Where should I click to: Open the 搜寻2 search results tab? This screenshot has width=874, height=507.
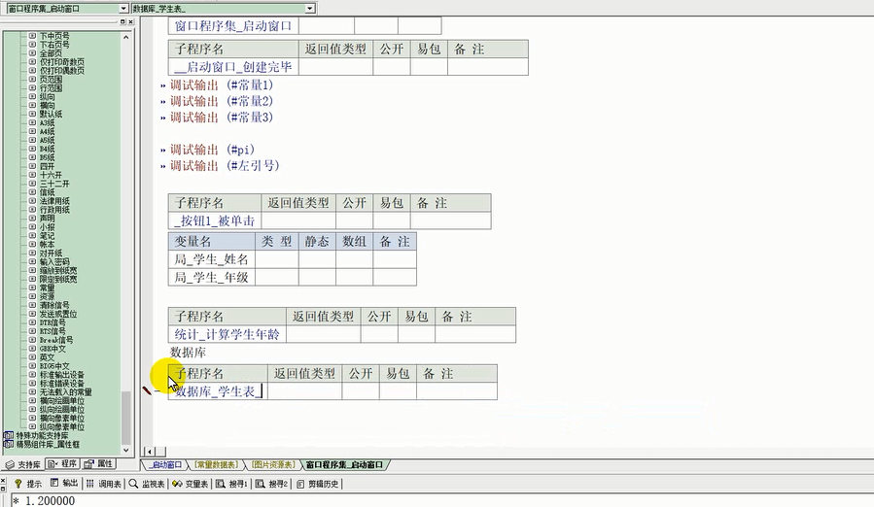point(273,483)
